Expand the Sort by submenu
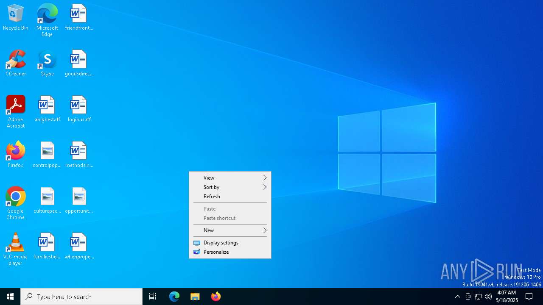 click(230, 187)
